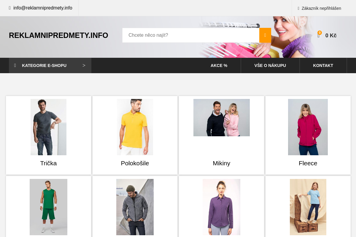Click the Fleece category label
This screenshot has width=356, height=237.
tap(308, 163)
